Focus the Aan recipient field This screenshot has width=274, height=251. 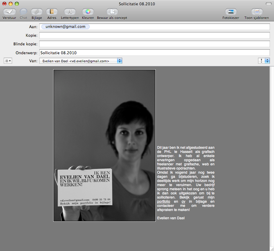tap(154, 27)
